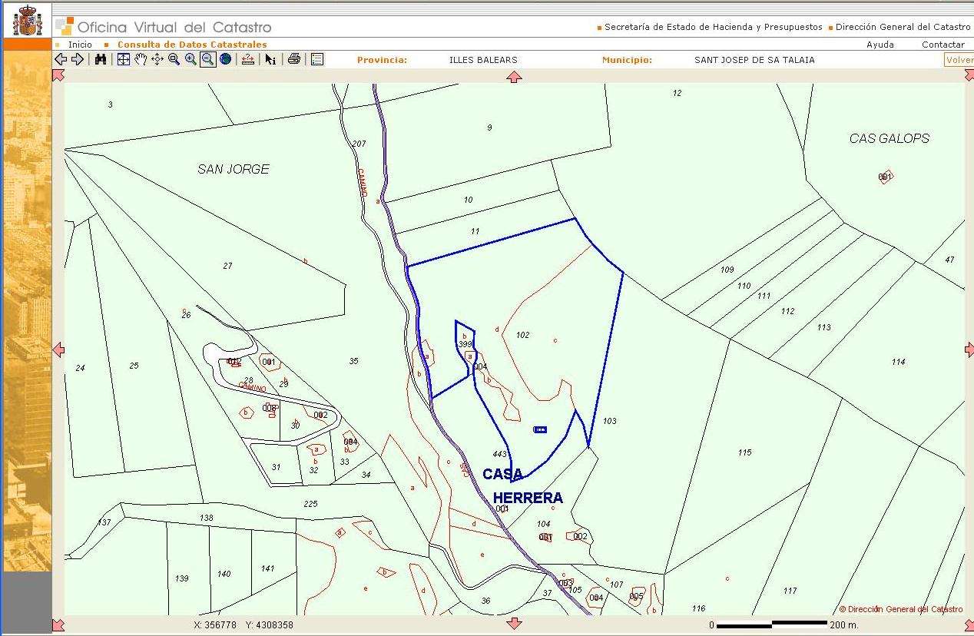Click the back arrow in the toolbar
Viewport: 974px width, 636px height.
(x=61, y=59)
